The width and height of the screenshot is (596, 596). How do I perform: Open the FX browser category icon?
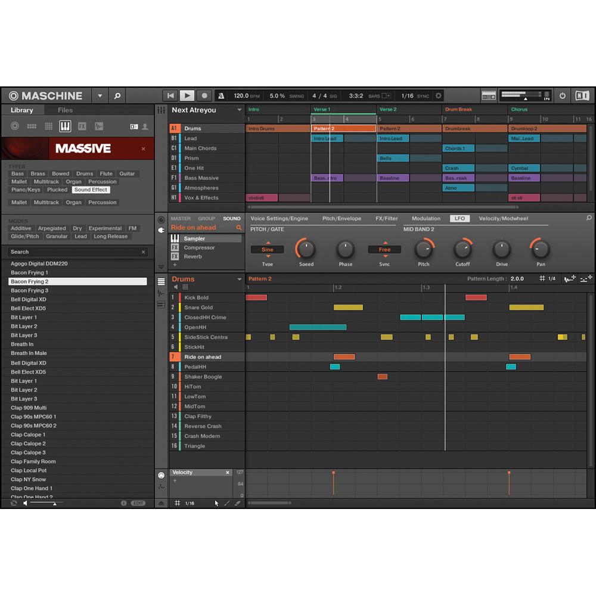82,126
